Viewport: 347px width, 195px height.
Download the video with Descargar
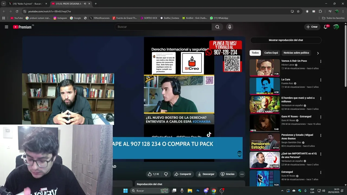tap(206, 174)
